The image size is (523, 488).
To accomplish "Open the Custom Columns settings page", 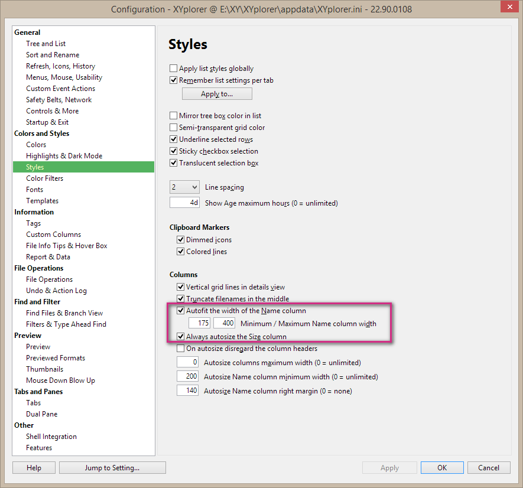I will 53,235.
